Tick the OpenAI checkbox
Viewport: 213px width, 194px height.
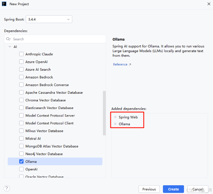tap(21, 169)
